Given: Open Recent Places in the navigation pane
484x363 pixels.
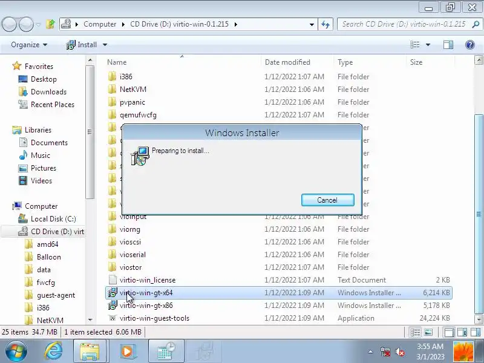Looking at the screenshot, I should 53,105.
